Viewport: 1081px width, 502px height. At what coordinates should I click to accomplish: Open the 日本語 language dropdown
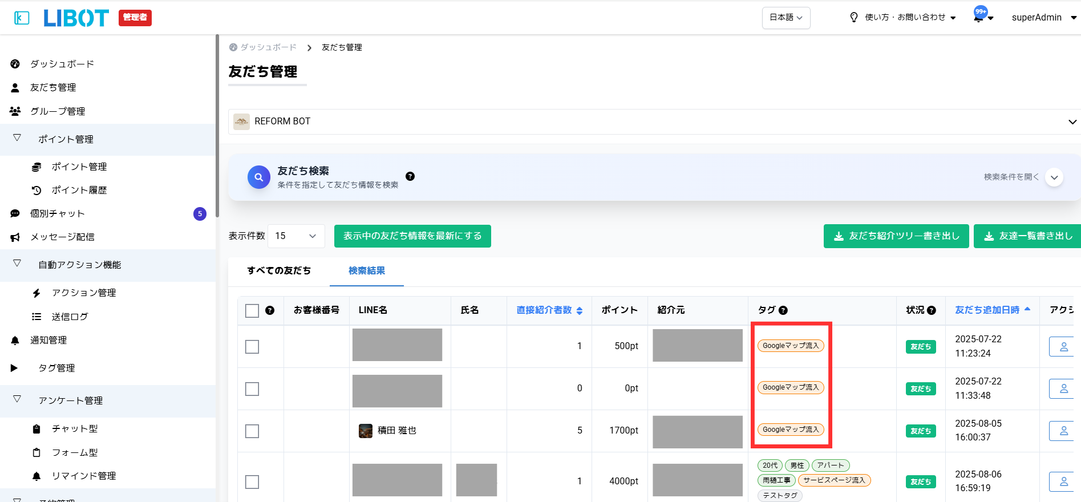(786, 18)
